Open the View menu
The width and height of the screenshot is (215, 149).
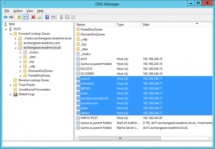tap(30, 11)
